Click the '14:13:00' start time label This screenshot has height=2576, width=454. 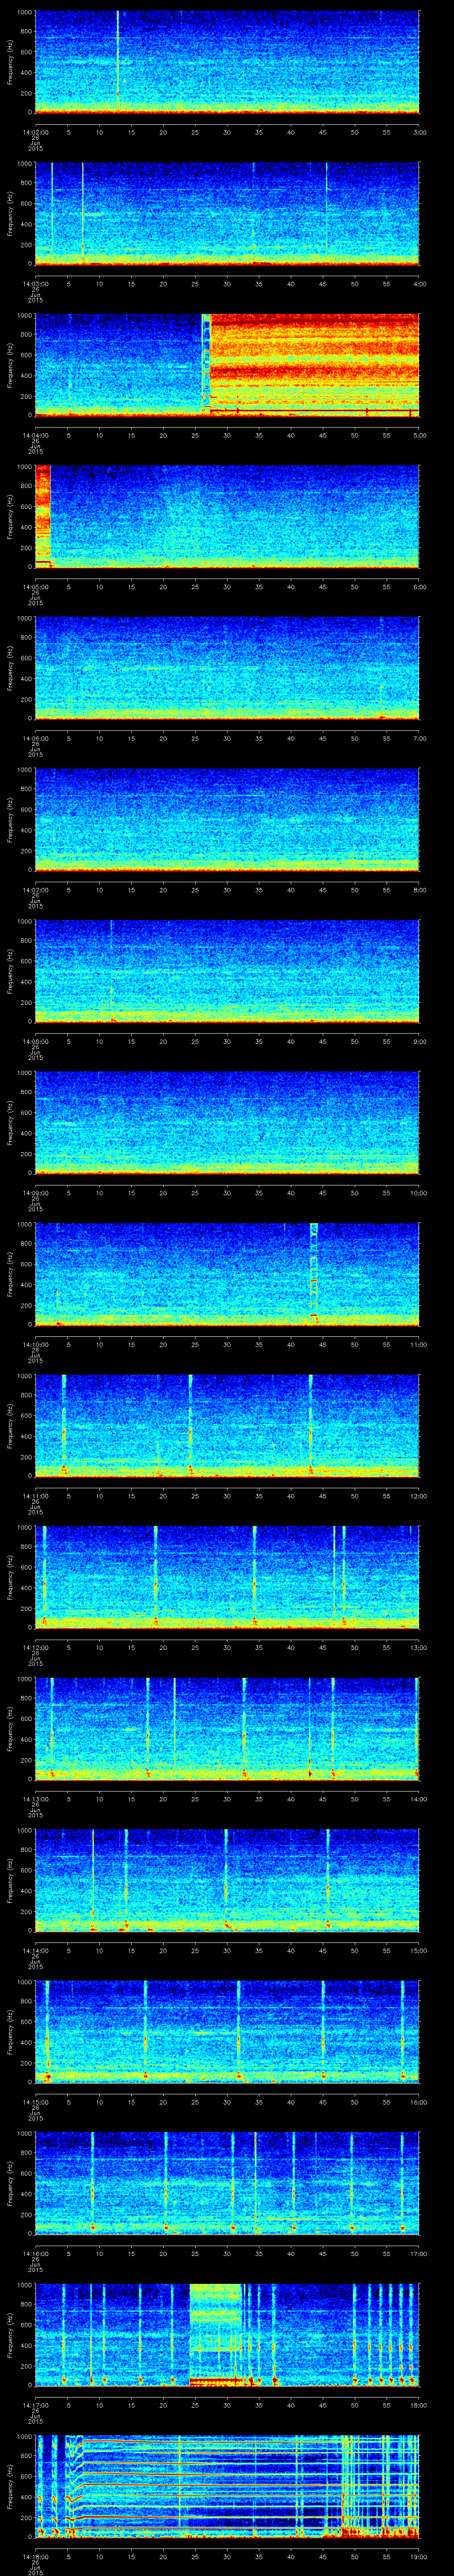[35, 1798]
